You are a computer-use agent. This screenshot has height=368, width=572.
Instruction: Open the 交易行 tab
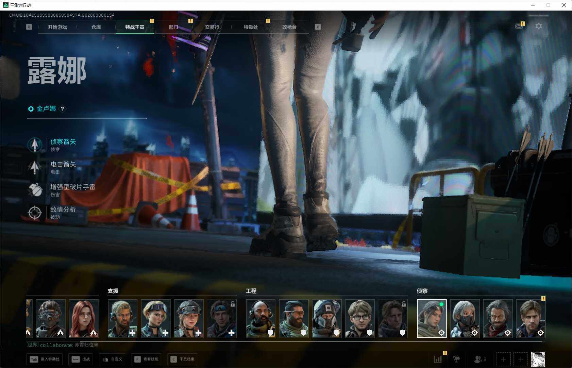[x=212, y=27]
